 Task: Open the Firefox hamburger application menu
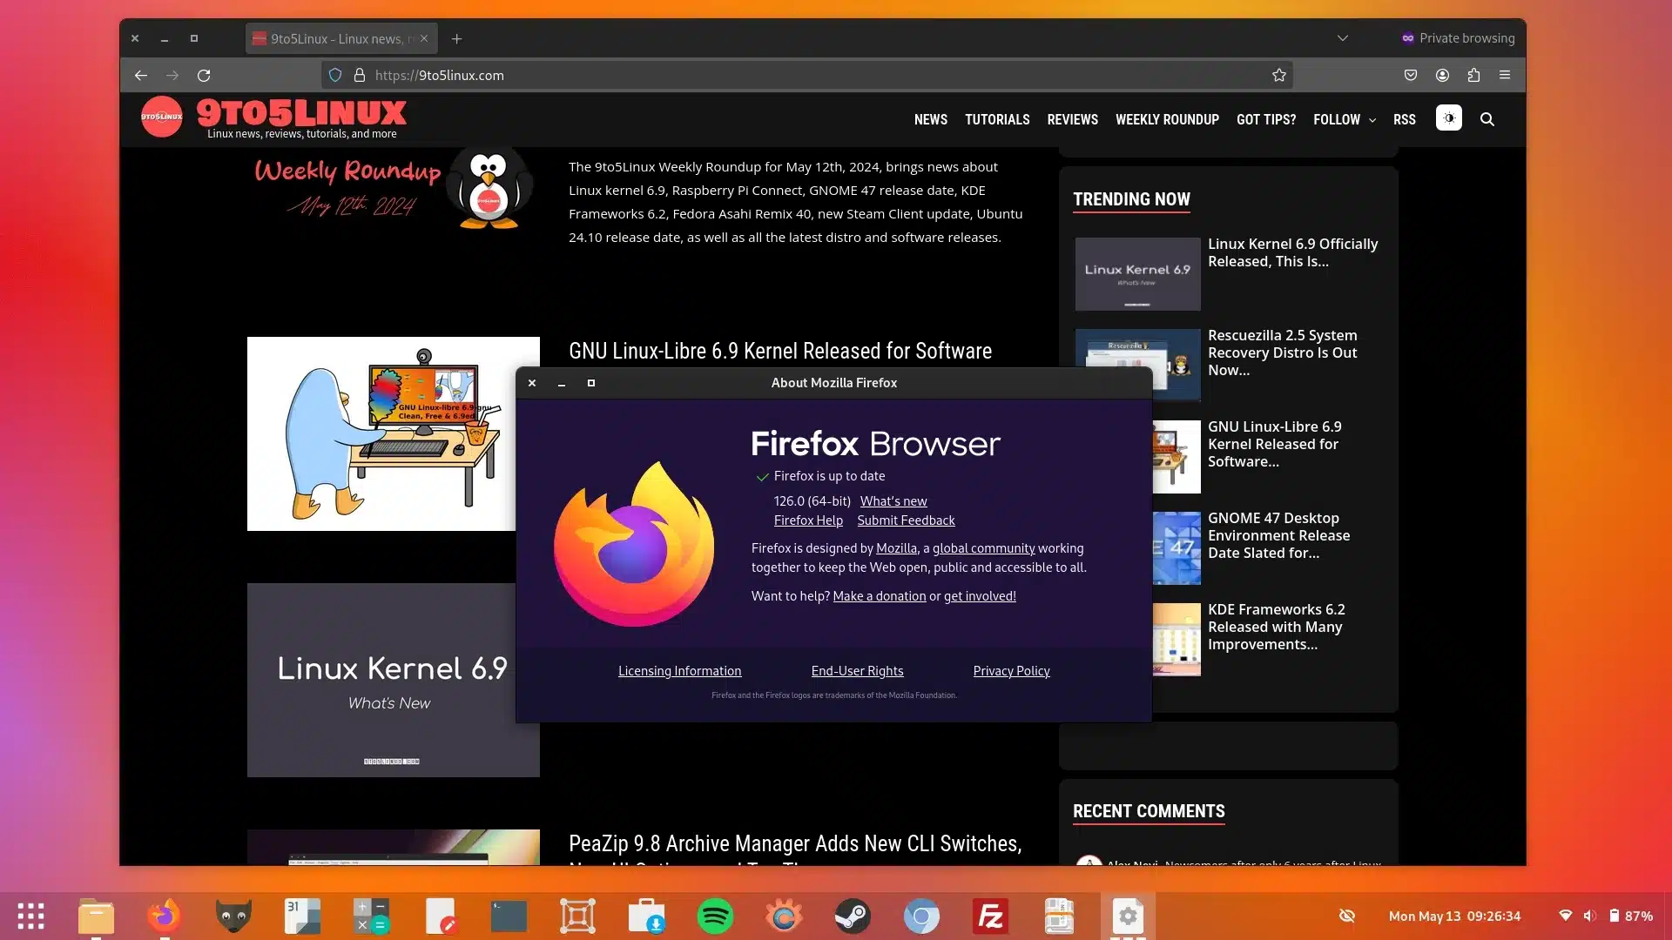1505,76
